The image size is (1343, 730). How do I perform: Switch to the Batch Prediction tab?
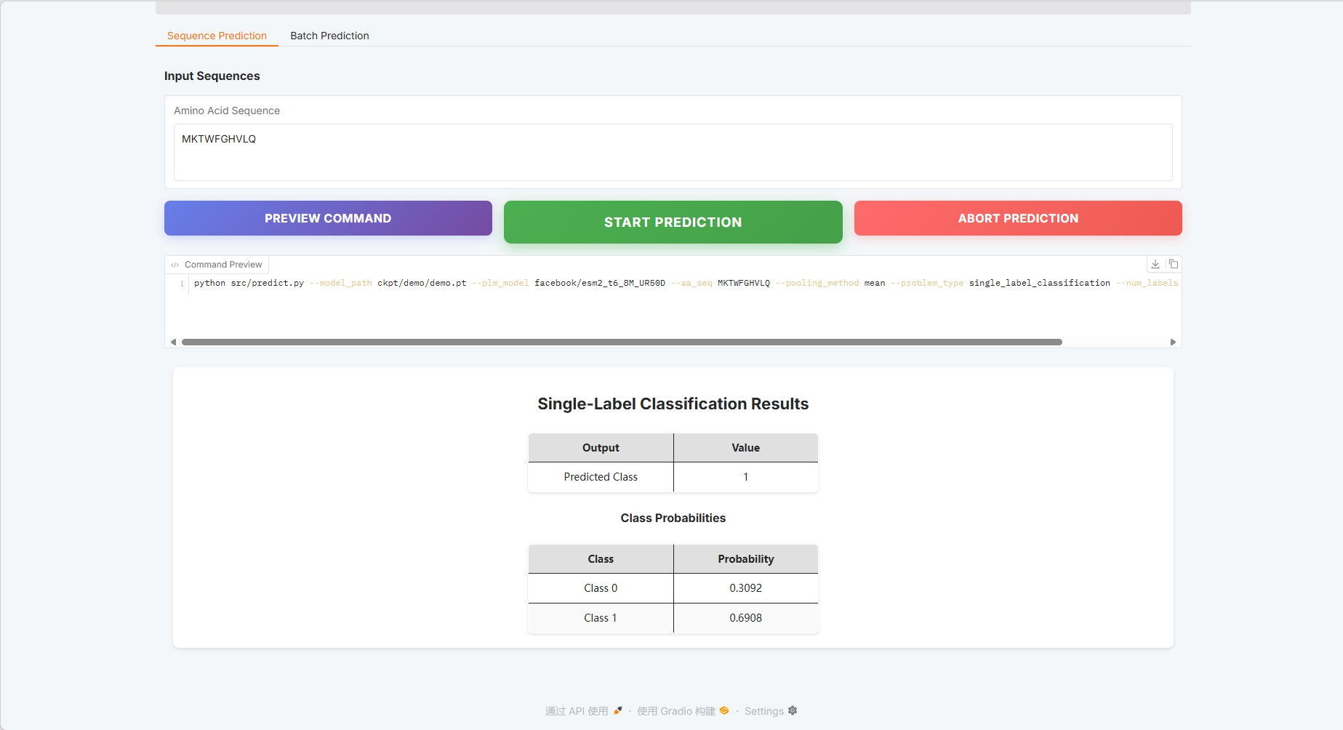click(329, 36)
